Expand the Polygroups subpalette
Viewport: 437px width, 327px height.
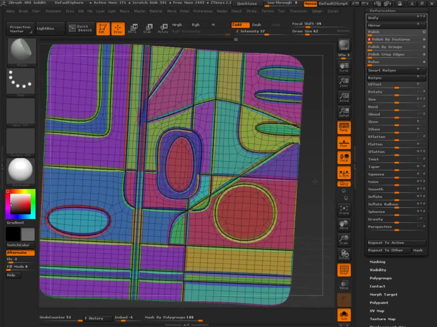click(x=381, y=278)
